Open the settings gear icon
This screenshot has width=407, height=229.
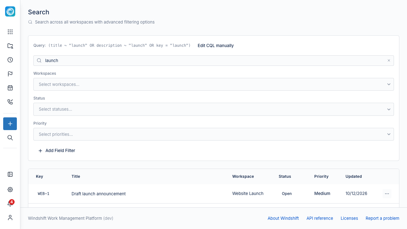coord(10,190)
